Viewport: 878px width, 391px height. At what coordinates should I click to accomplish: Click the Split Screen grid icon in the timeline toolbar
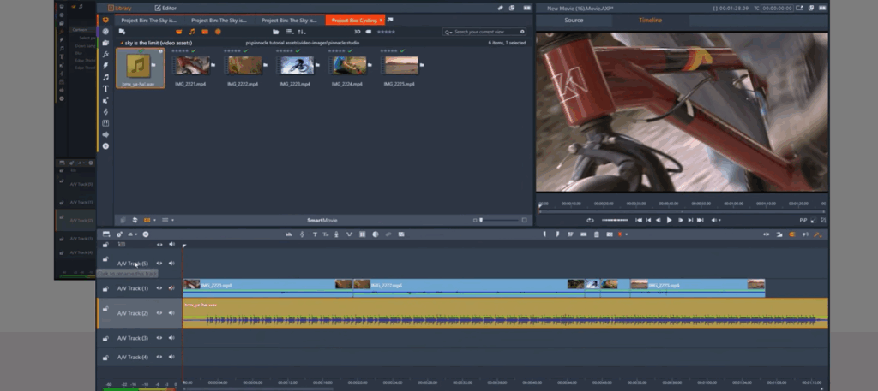point(363,234)
